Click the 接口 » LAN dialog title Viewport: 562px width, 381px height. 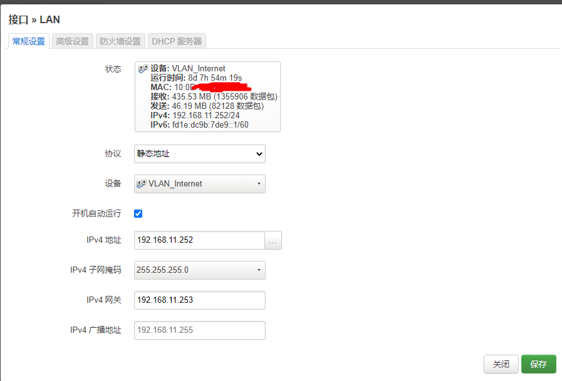click(x=34, y=19)
